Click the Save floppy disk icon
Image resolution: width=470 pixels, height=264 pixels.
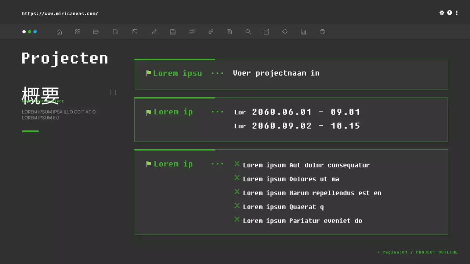pos(173,32)
